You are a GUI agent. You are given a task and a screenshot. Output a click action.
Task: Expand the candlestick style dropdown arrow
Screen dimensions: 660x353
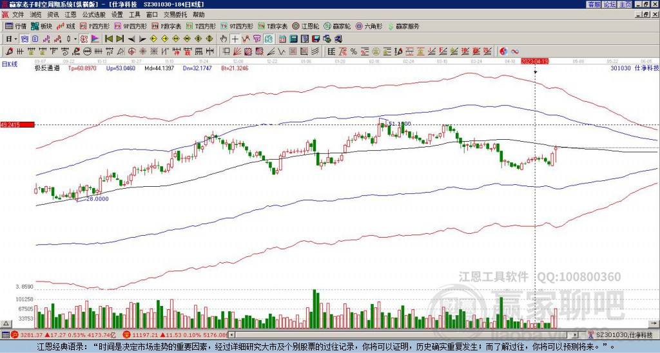click(75, 39)
